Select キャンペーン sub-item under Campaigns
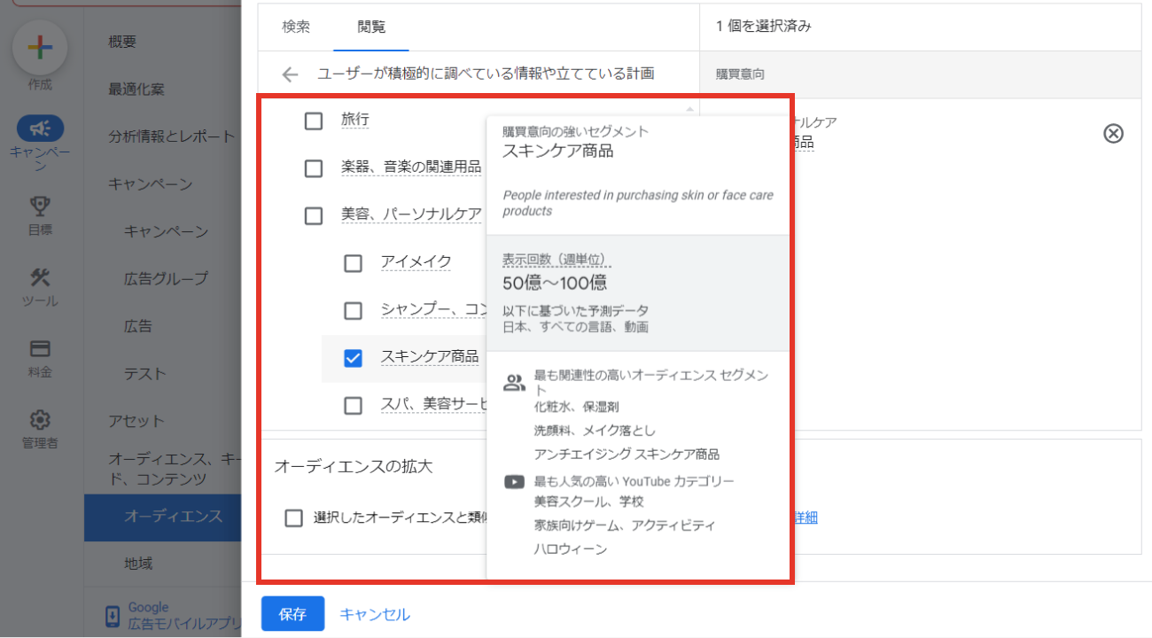Image resolution: width=1152 pixels, height=638 pixels. coord(166,231)
